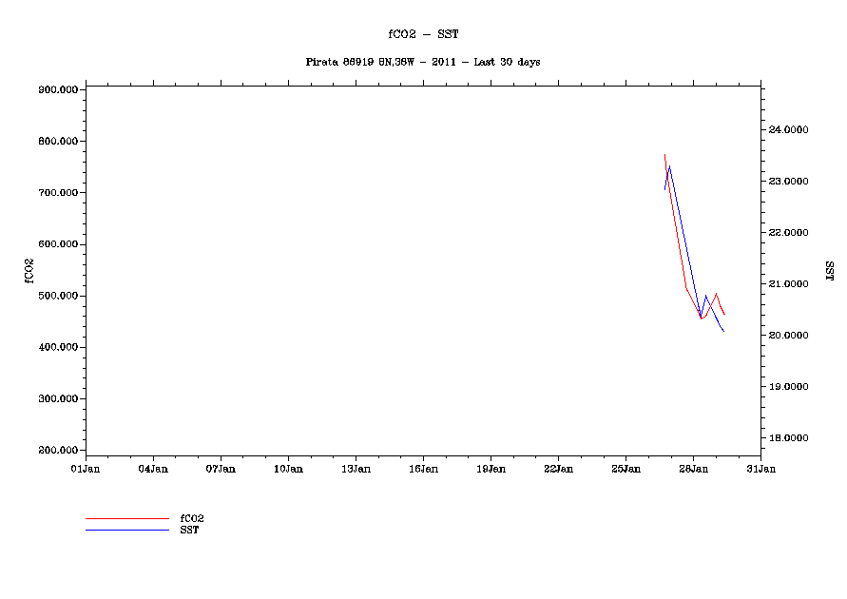847x599 pixels.
Task: Select the 500.000 left axis tick label
Action: 58,296
